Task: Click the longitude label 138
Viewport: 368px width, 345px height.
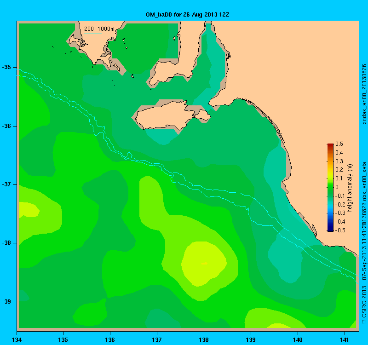Action: [204, 339]
